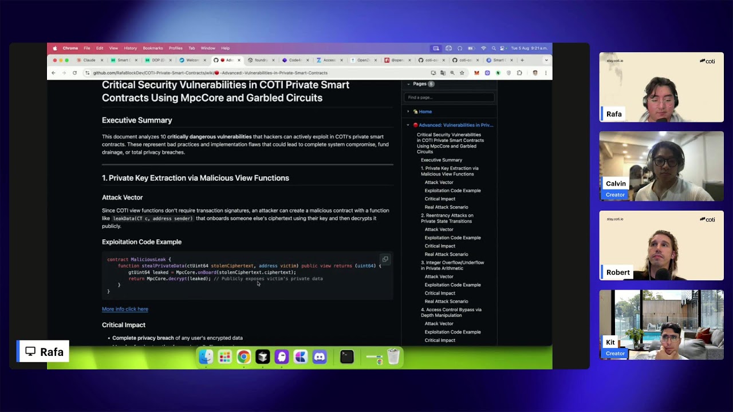Open the Apple menu
The height and width of the screenshot is (412, 733).
[55, 48]
